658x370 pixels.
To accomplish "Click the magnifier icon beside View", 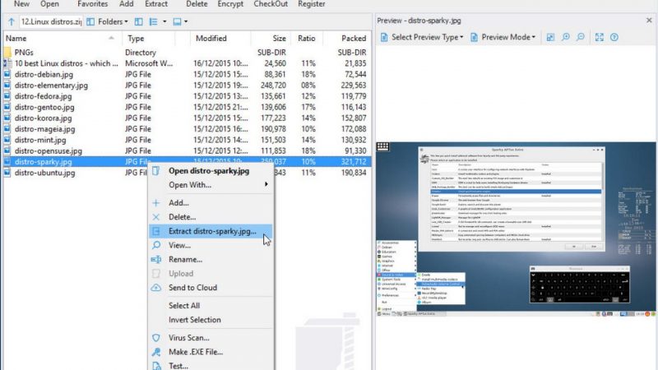I will click(156, 245).
